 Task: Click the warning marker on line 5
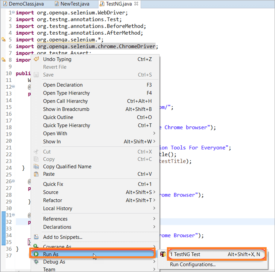3,40
